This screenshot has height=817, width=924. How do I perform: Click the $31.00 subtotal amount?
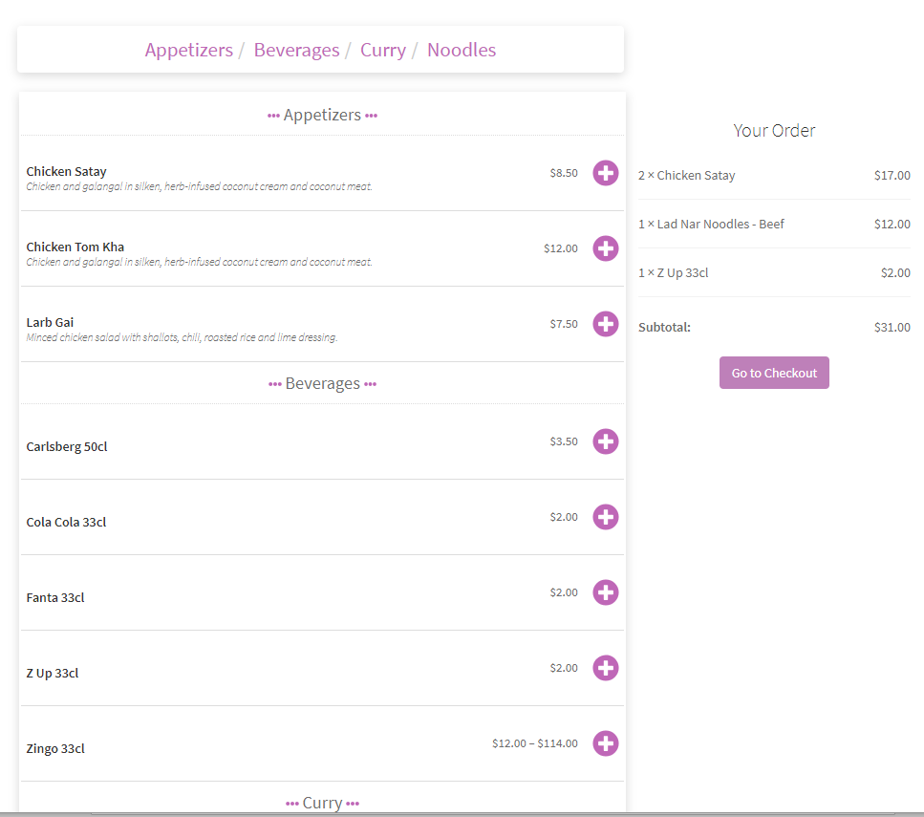coord(892,327)
